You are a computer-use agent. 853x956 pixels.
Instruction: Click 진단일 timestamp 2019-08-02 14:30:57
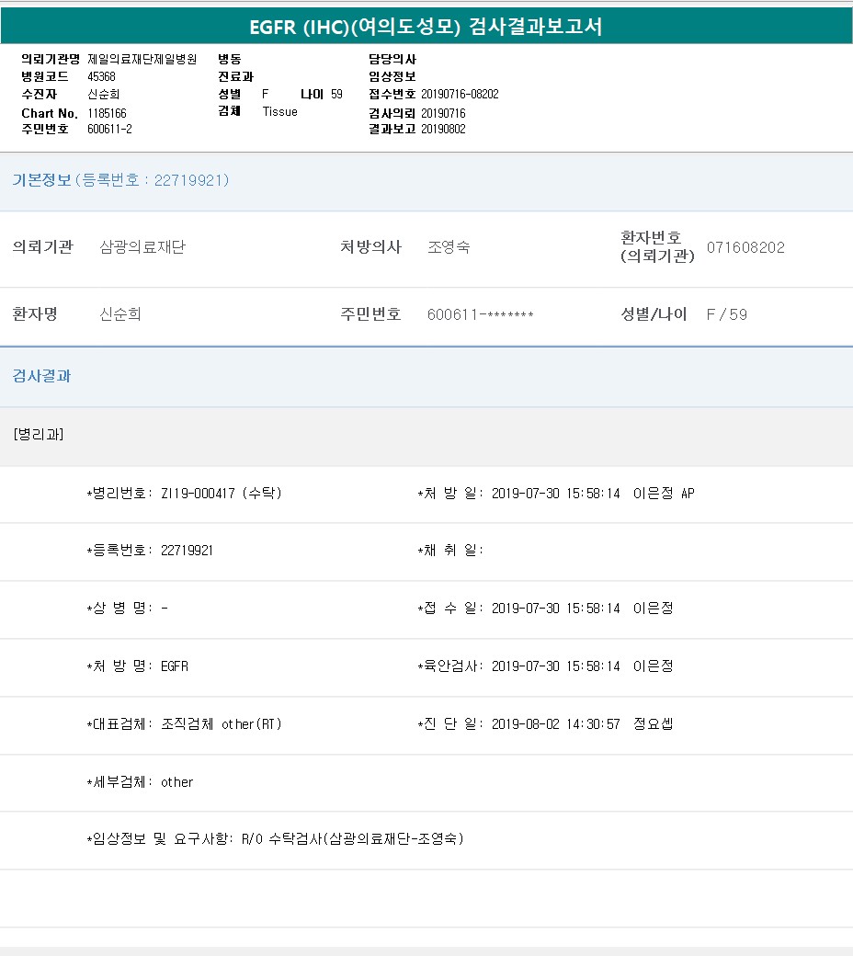tap(555, 724)
